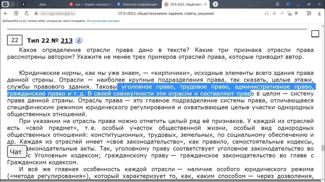Close the ОГЭ–2023 tab
The height and width of the screenshot is (182, 325).
point(205,4)
